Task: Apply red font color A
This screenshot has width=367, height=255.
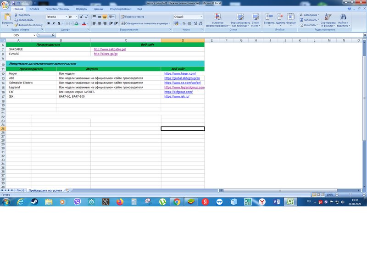Action: point(84,23)
